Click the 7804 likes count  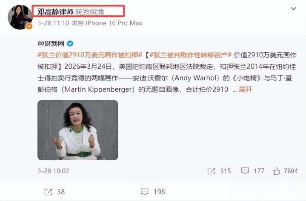coord(291,171)
